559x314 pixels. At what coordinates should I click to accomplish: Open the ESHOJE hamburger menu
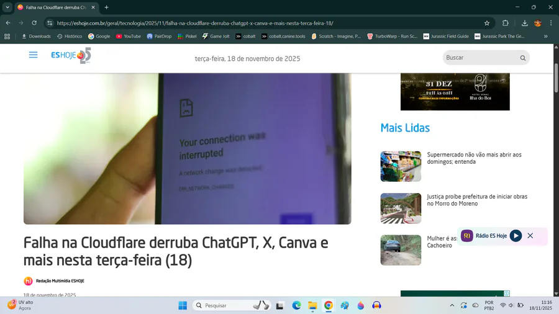point(33,55)
